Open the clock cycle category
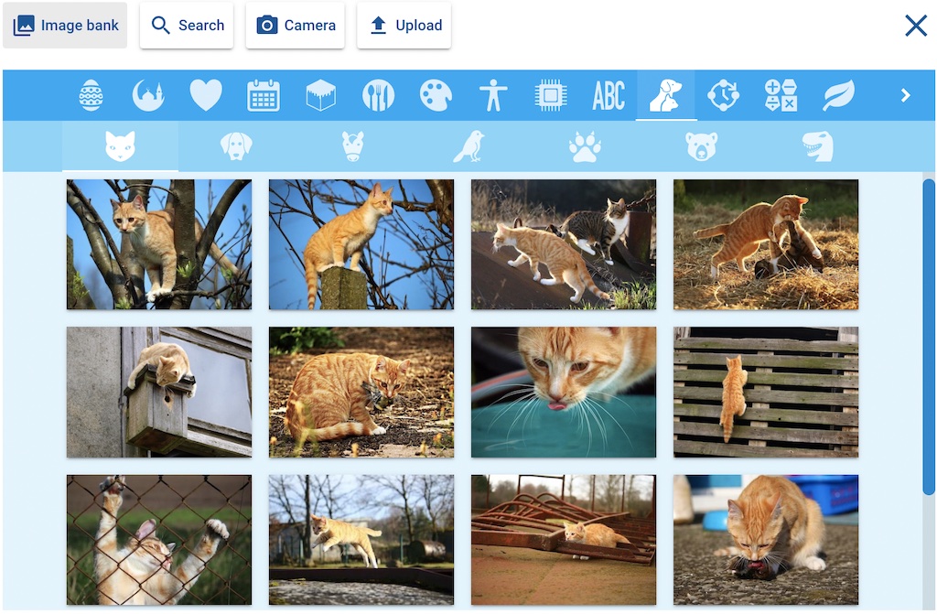 point(723,95)
